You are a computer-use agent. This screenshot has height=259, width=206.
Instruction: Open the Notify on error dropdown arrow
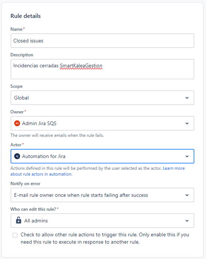click(187, 195)
